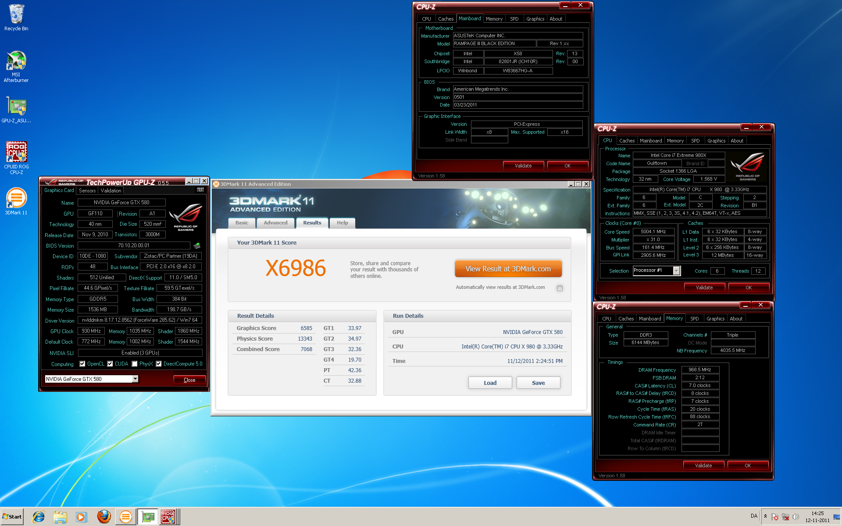Open Graphics tab in bottom CPU-Z window
The height and width of the screenshot is (526, 842).
[x=715, y=319]
